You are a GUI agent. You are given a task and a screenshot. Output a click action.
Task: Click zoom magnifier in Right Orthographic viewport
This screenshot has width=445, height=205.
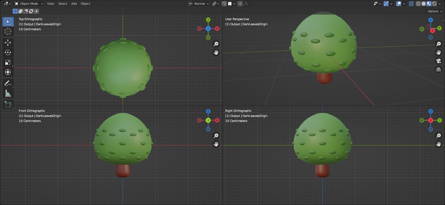pyautogui.click(x=438, y=136)
